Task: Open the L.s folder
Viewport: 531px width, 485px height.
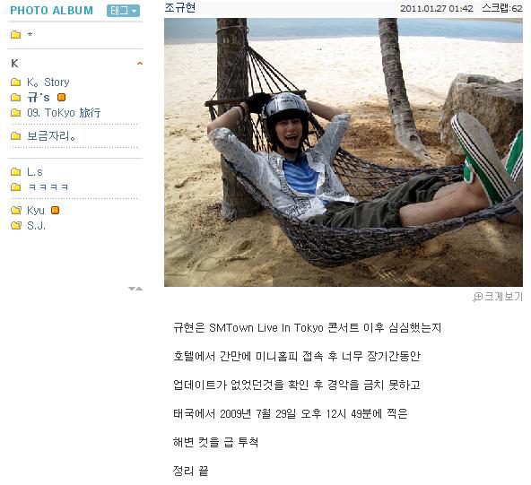Action: pos(35,171)
